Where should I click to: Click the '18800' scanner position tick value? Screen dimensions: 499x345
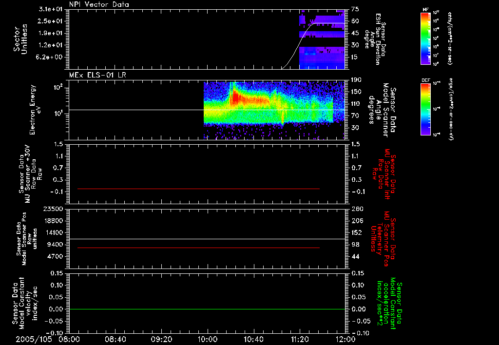[53, 221]
